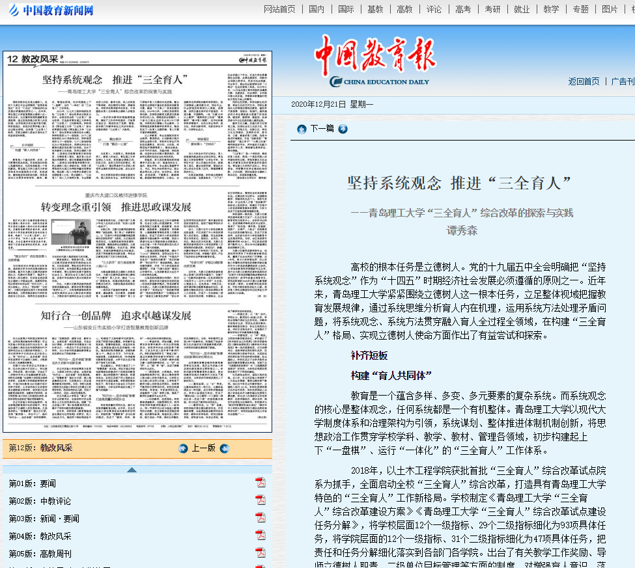635x568 pixels.
Task: Go to the 网站首页 menu item
Action: pos(279,9)
